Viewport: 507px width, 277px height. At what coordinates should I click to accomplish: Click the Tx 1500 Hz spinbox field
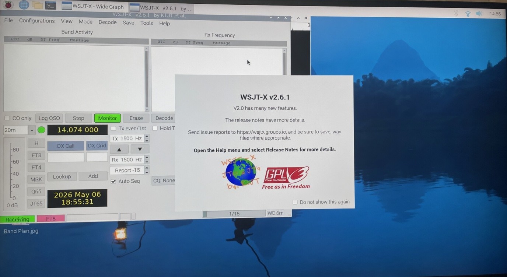click(127, 138)
